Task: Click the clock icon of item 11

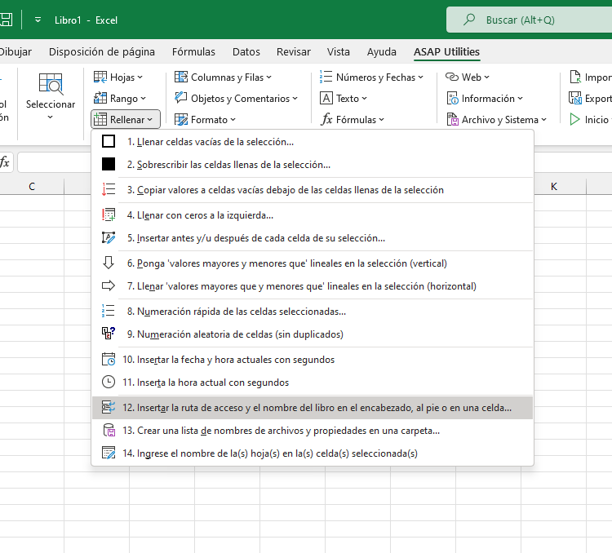Action: (x=109, y=382)
